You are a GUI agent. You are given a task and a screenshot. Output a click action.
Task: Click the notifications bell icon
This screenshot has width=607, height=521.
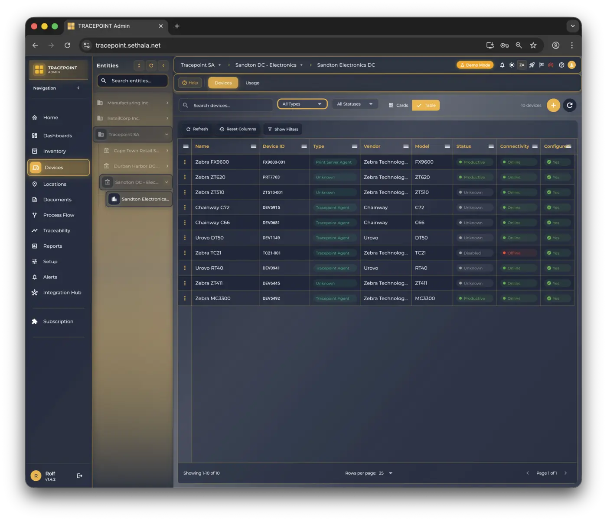pos(502,65)
